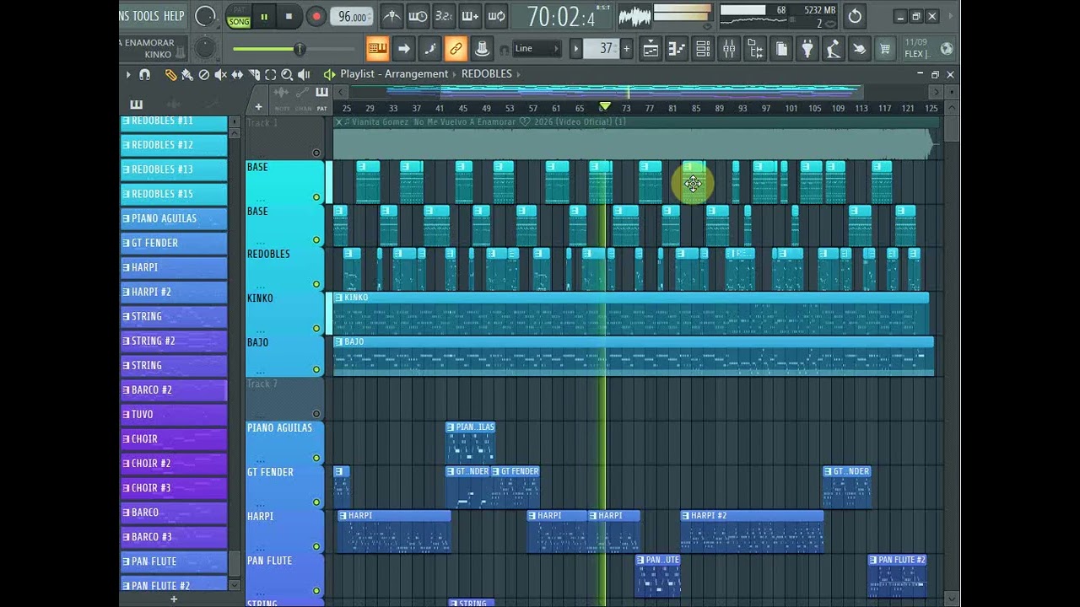
Task: Toggle Playlist snap magnet icon
Action: point(144,74)
